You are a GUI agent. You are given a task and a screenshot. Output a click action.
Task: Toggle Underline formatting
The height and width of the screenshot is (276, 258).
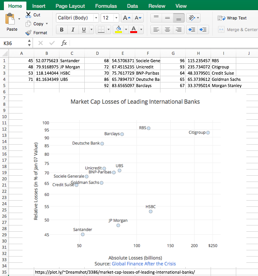coord(84,30)
